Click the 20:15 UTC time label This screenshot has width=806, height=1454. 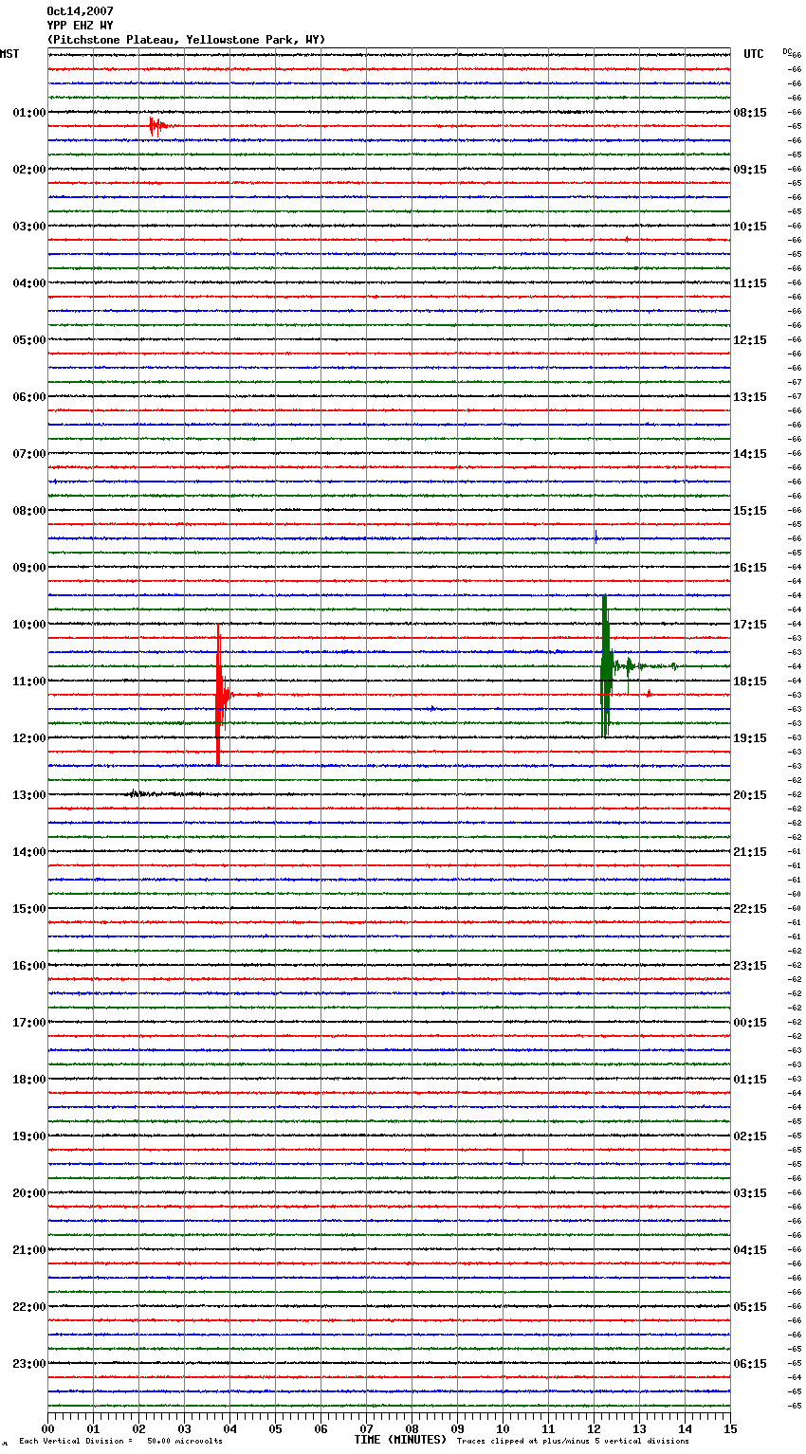click(x=750, y=795)
